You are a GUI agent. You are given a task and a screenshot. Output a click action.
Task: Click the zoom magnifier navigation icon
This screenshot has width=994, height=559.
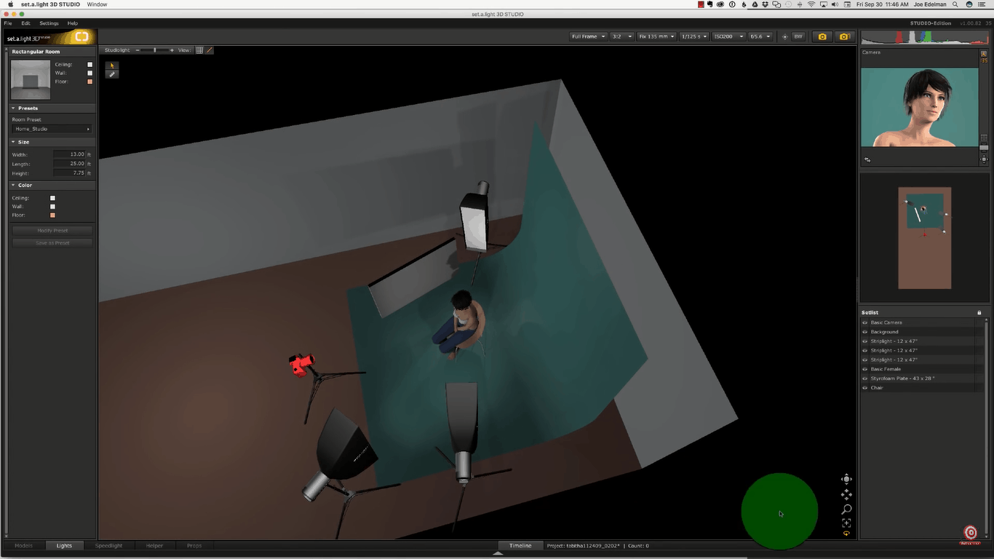[x=846, y=510]
